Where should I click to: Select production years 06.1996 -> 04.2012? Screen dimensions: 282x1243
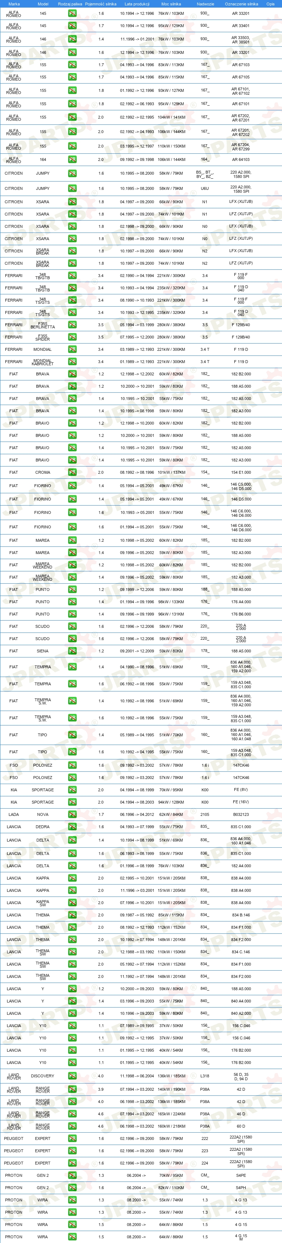137,814
